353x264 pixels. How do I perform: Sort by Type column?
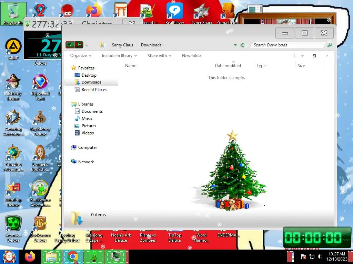(x=261, y=66)
